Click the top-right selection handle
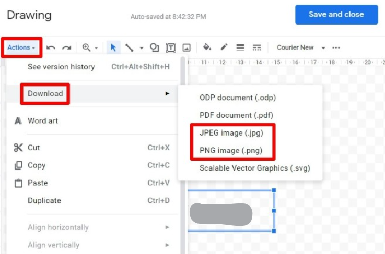 pos(274,190)
